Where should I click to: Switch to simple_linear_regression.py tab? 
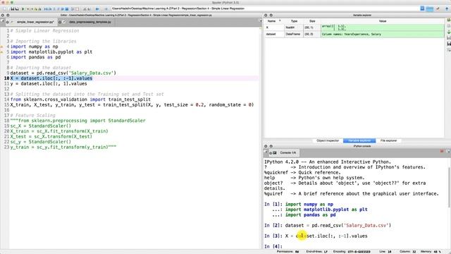pyautogui.click(x=35, y=22)
